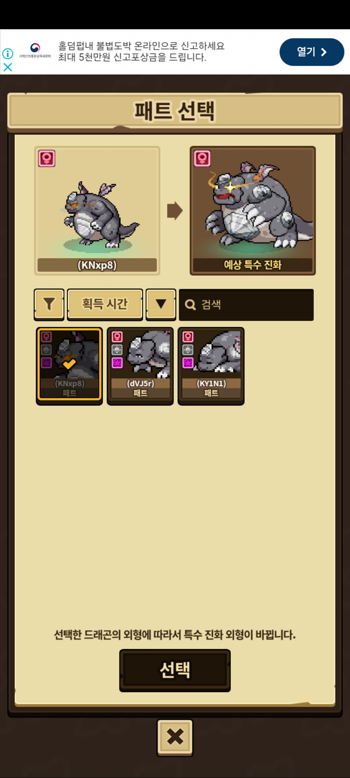Open the ad with 열기 button

pyautogui.click(x=311, y=52)
